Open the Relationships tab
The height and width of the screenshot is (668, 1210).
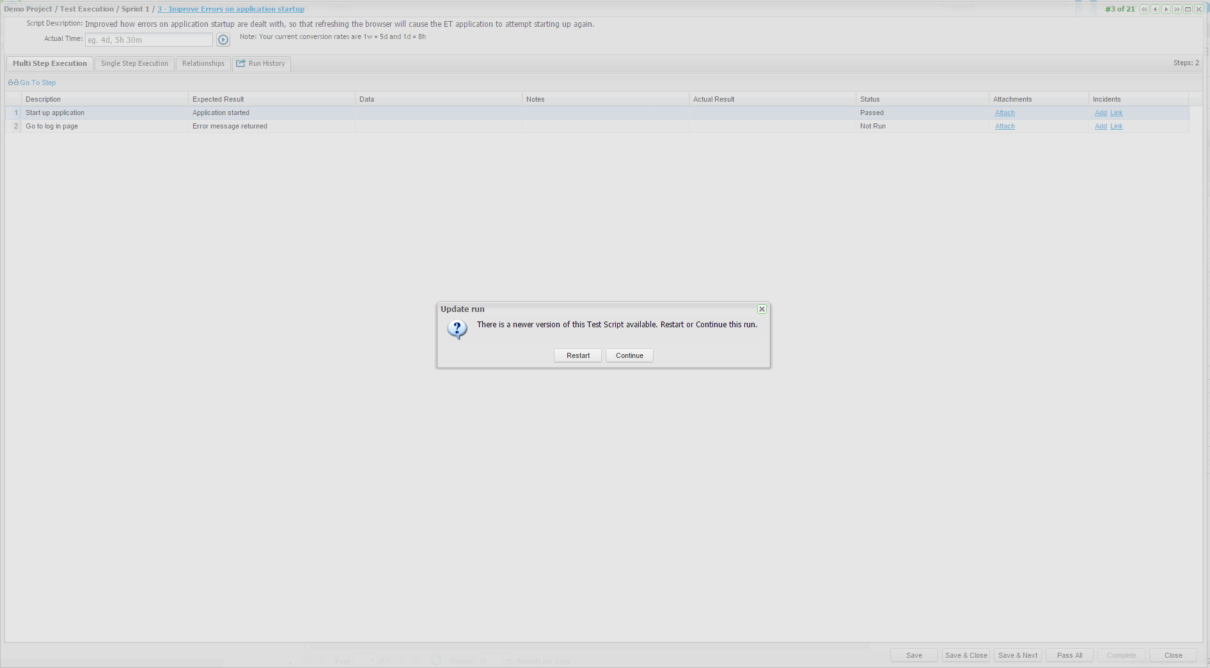203,63
